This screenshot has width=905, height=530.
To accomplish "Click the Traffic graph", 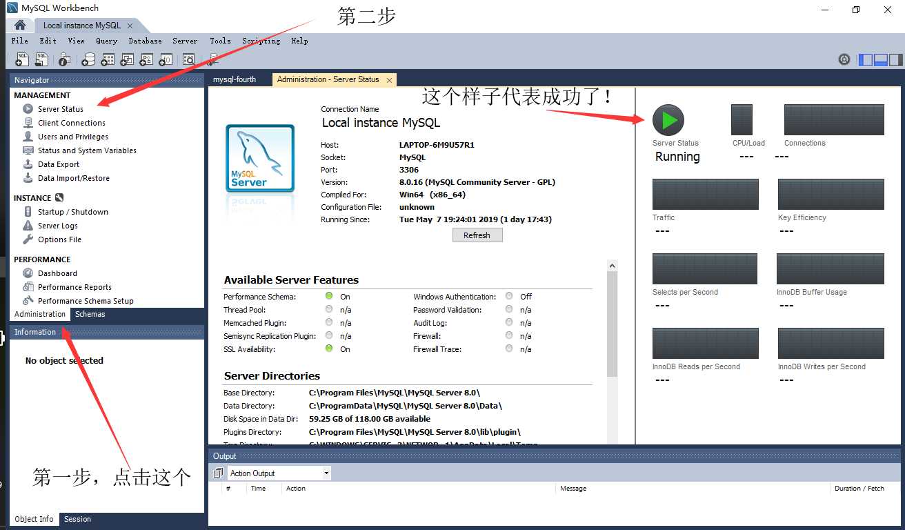I will [706, 194].
